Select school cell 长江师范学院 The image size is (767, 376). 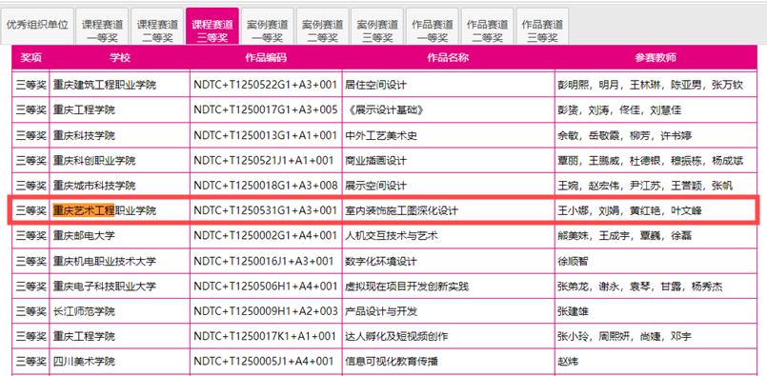pyautogui.click(x=120, y=311)
